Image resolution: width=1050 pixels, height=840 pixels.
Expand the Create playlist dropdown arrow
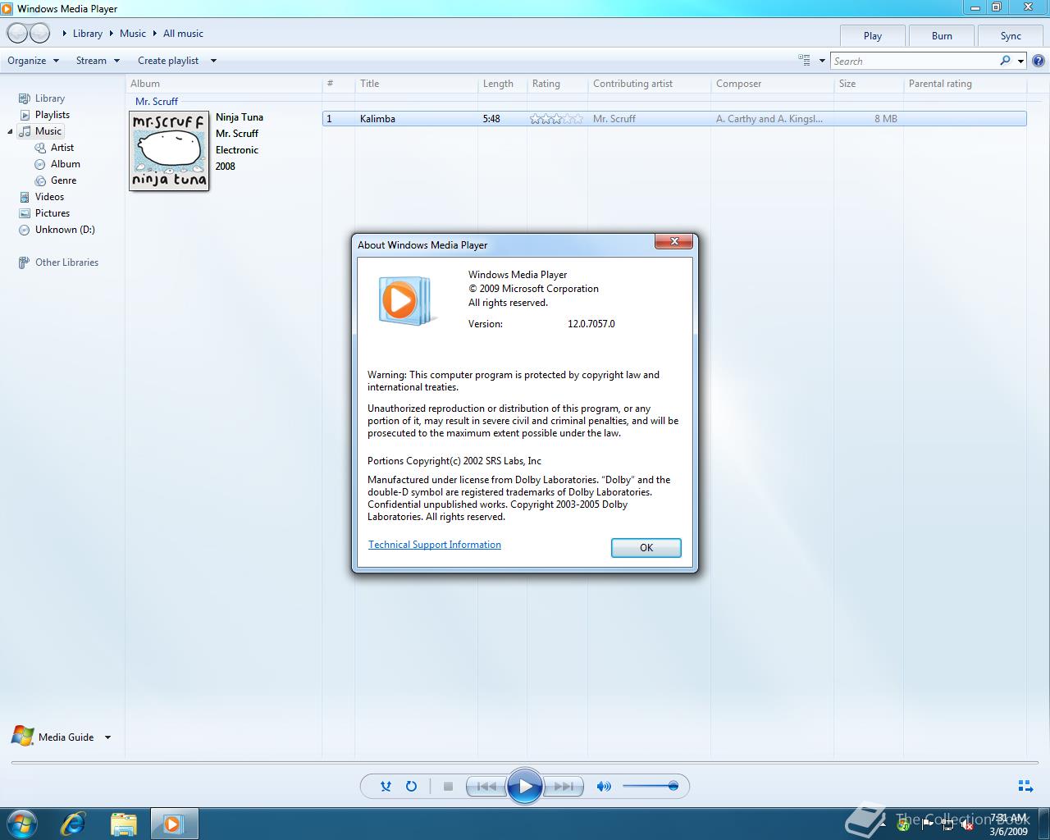pos(213,61)
